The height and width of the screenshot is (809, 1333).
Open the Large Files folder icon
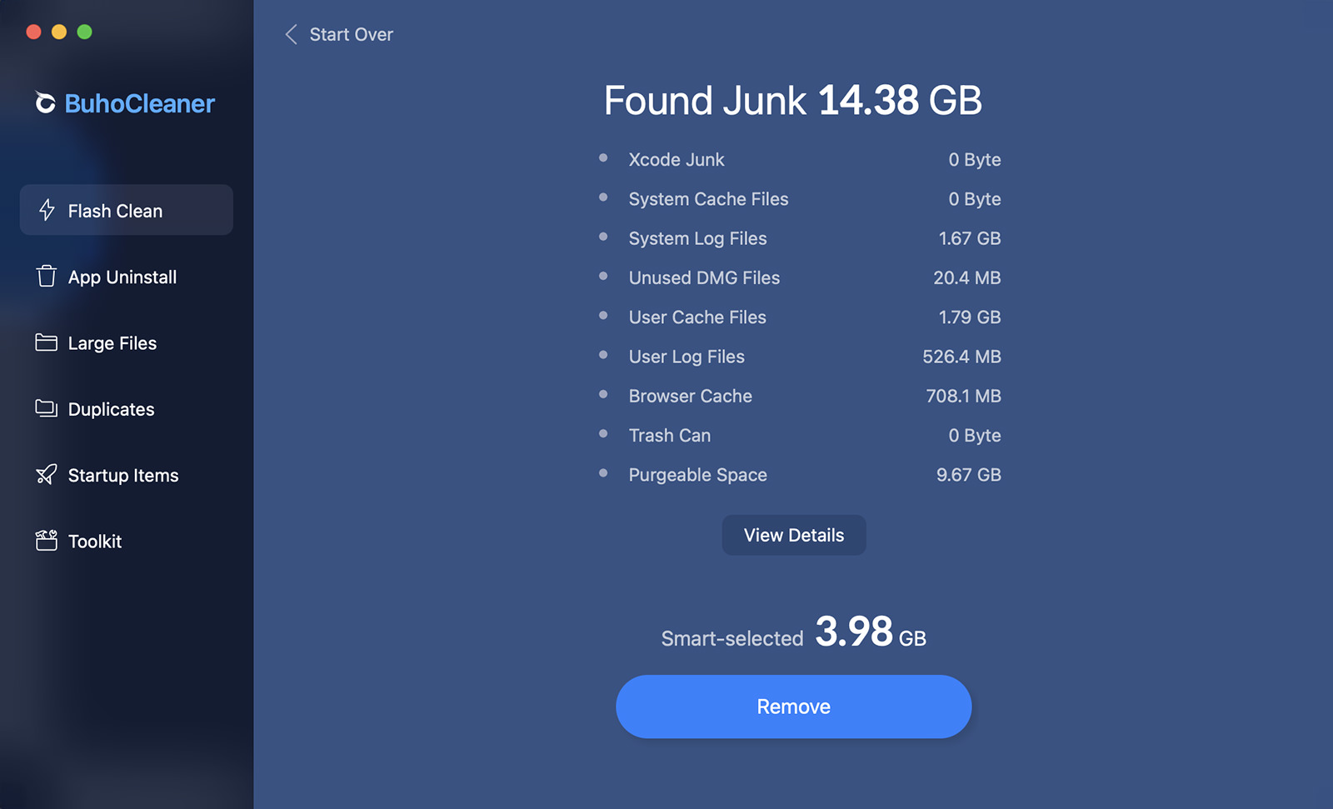47,342
